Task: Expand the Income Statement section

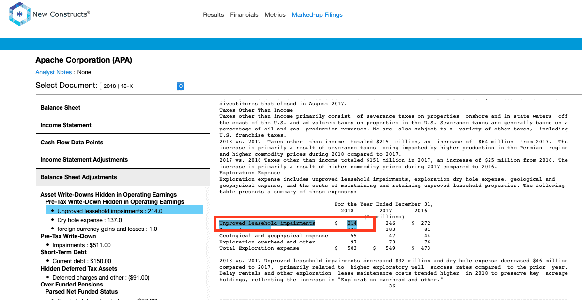Action: tap(123, 125)
